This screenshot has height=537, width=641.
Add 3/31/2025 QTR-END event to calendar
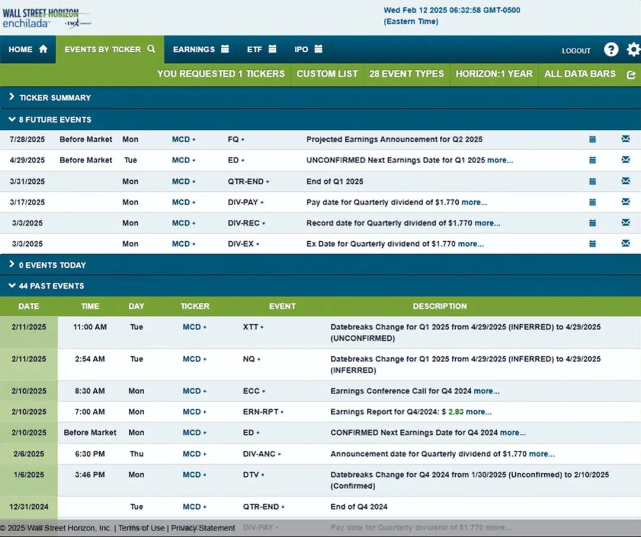592,181
